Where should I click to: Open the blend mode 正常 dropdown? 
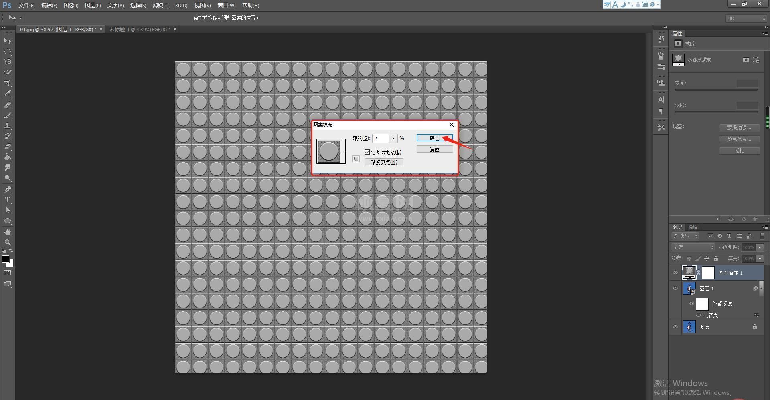693,247
